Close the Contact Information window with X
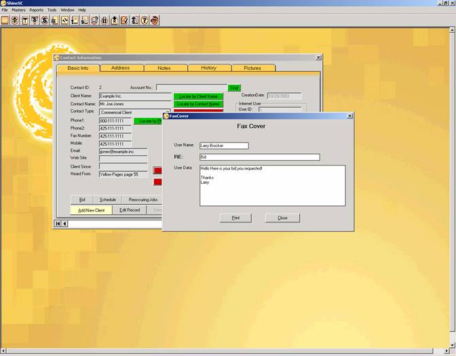Image resolution: width=456 pixels, height=356 pixels. [318, 58]
